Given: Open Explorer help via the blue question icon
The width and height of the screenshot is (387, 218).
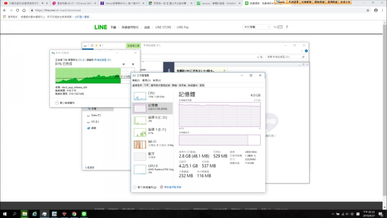Looking at the screenshot, I should coord(306,51).
